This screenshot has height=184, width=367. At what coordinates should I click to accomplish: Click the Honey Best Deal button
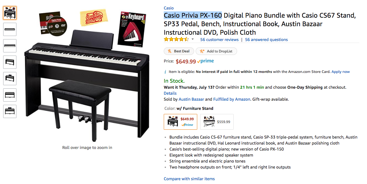pos(178,51)
